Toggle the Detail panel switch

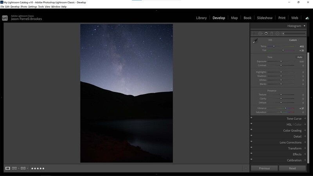pos(251,135)
